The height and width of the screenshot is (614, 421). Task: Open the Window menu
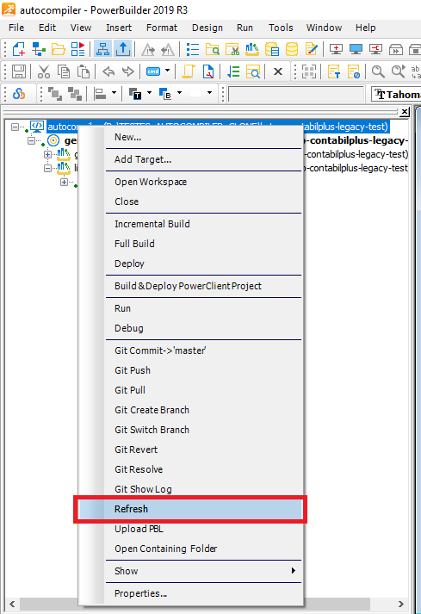pyautogui.click(x=324, y=28)
